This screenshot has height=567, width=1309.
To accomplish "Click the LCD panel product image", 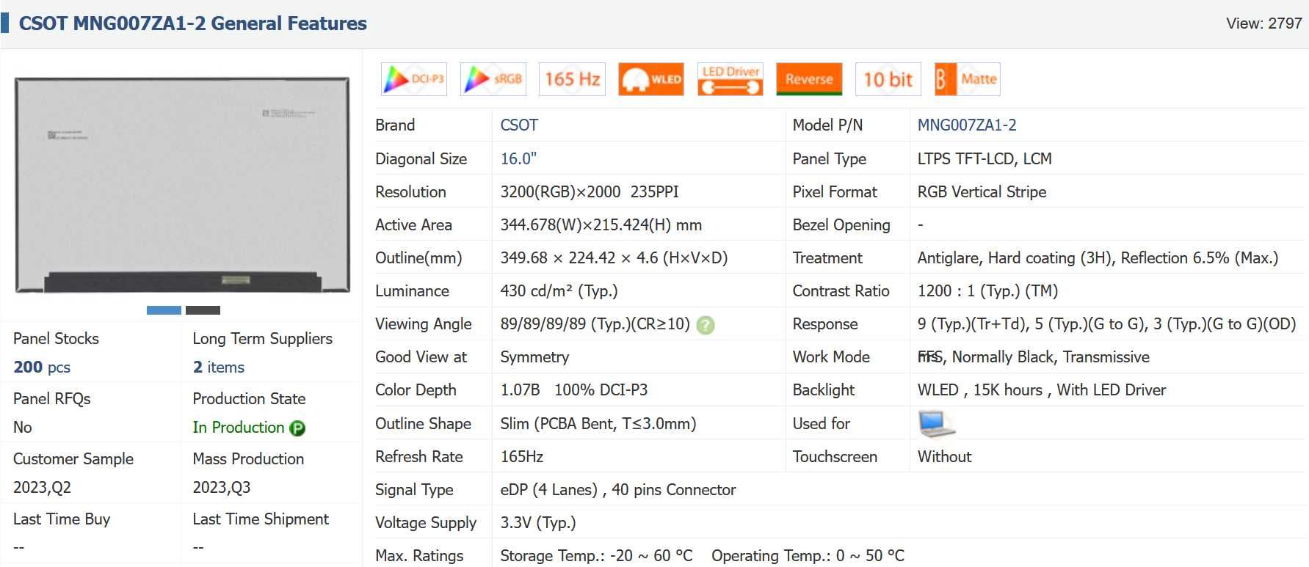I will (x=182, y=185).
